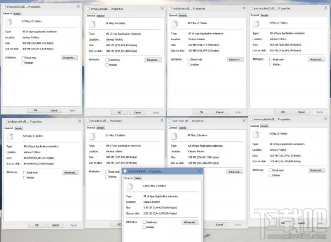Select General tab in the 29 Files dialog
Viewport: 331px width, 242px height.
(x=91, y=18)
